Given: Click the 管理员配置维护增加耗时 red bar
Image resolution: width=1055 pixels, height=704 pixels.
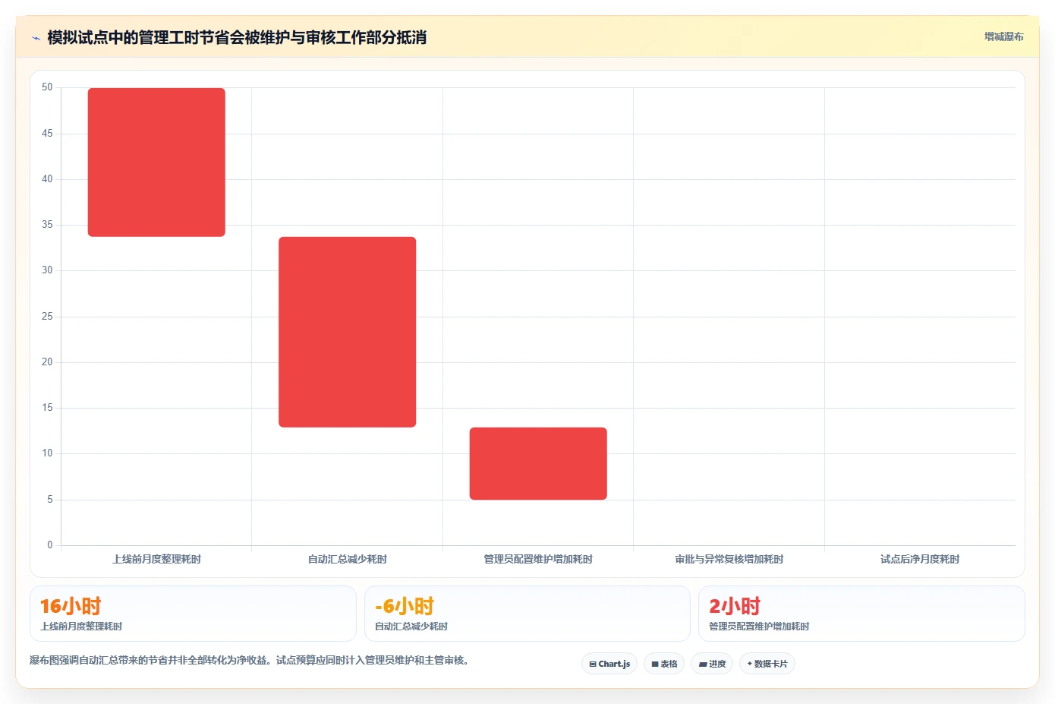Looking at the screenshot, I should click(x=538, y=463).
